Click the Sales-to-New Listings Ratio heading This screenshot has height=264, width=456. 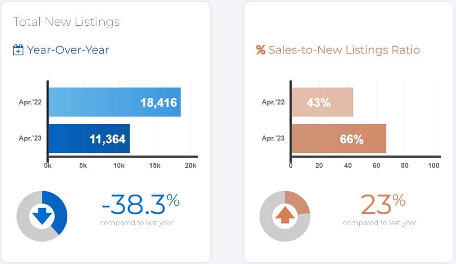tap(344, 50)
